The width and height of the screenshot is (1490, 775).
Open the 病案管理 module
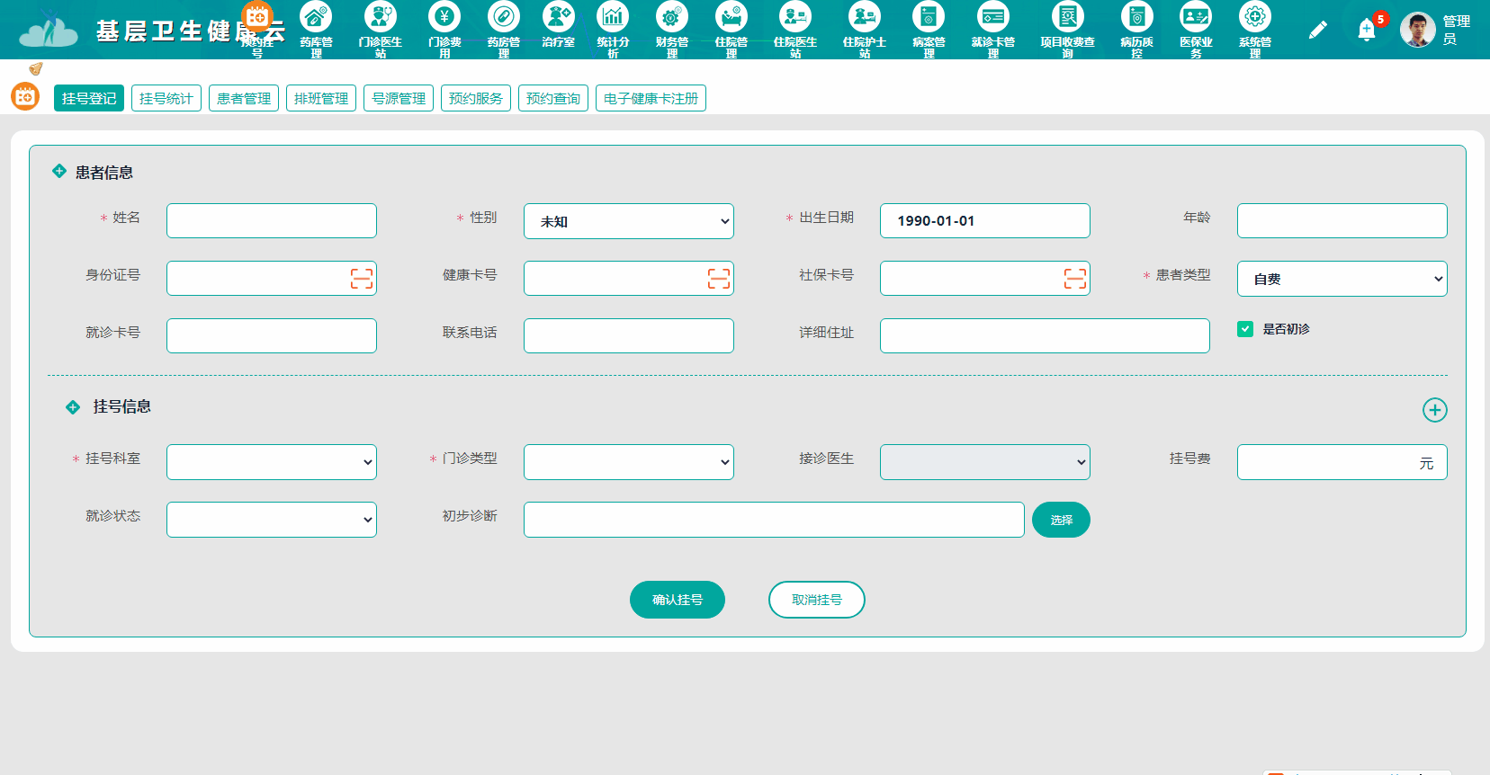929,29
